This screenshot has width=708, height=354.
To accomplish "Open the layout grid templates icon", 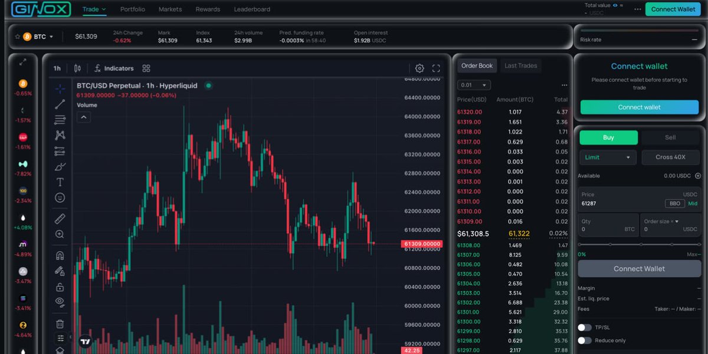I will pos(146,68).
